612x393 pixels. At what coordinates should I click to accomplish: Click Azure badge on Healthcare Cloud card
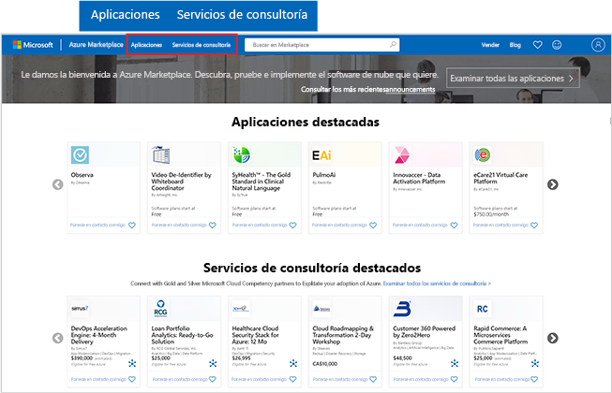coord(293,363)
